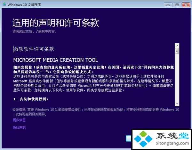Screen dimensions: 192x150
Task: Click the 1. 安装和使用权利 section heading
Action: point(31,99)
